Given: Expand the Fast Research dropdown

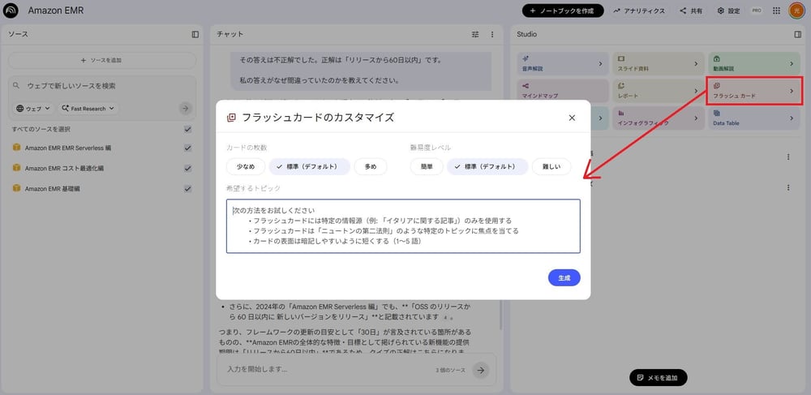Looking at the screenshot, I should pyautogui.click(x=88, y=108).
